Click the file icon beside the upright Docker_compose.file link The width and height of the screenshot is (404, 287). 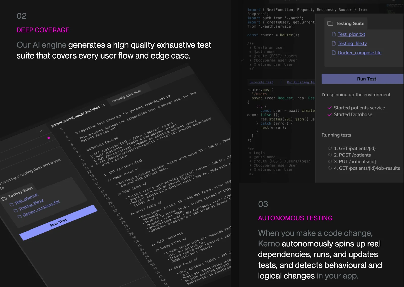(x=334, y=53)
